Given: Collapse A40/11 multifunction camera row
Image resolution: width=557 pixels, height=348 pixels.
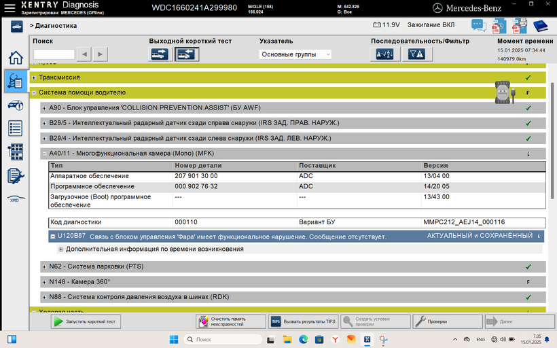Looking at the screenshot, I should [44, 154].
